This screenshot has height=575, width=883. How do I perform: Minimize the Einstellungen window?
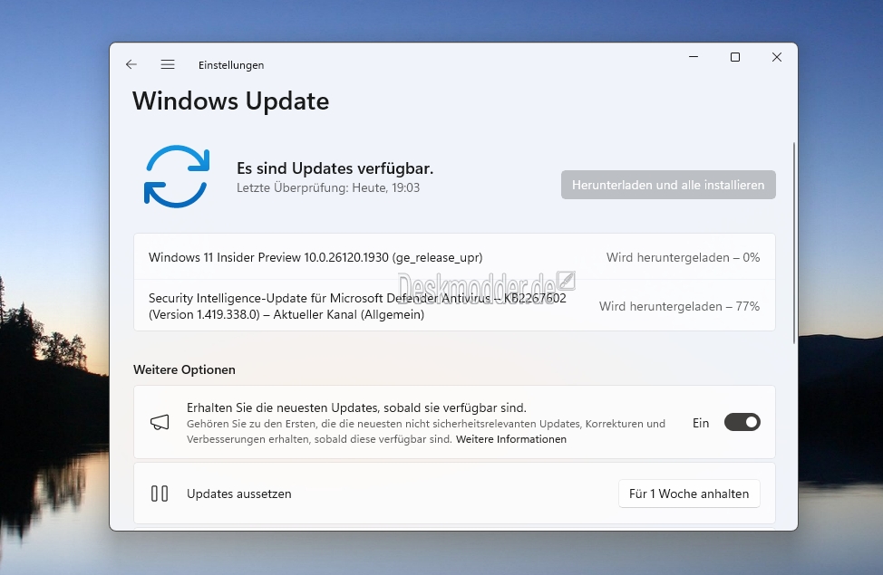(694, 57)
